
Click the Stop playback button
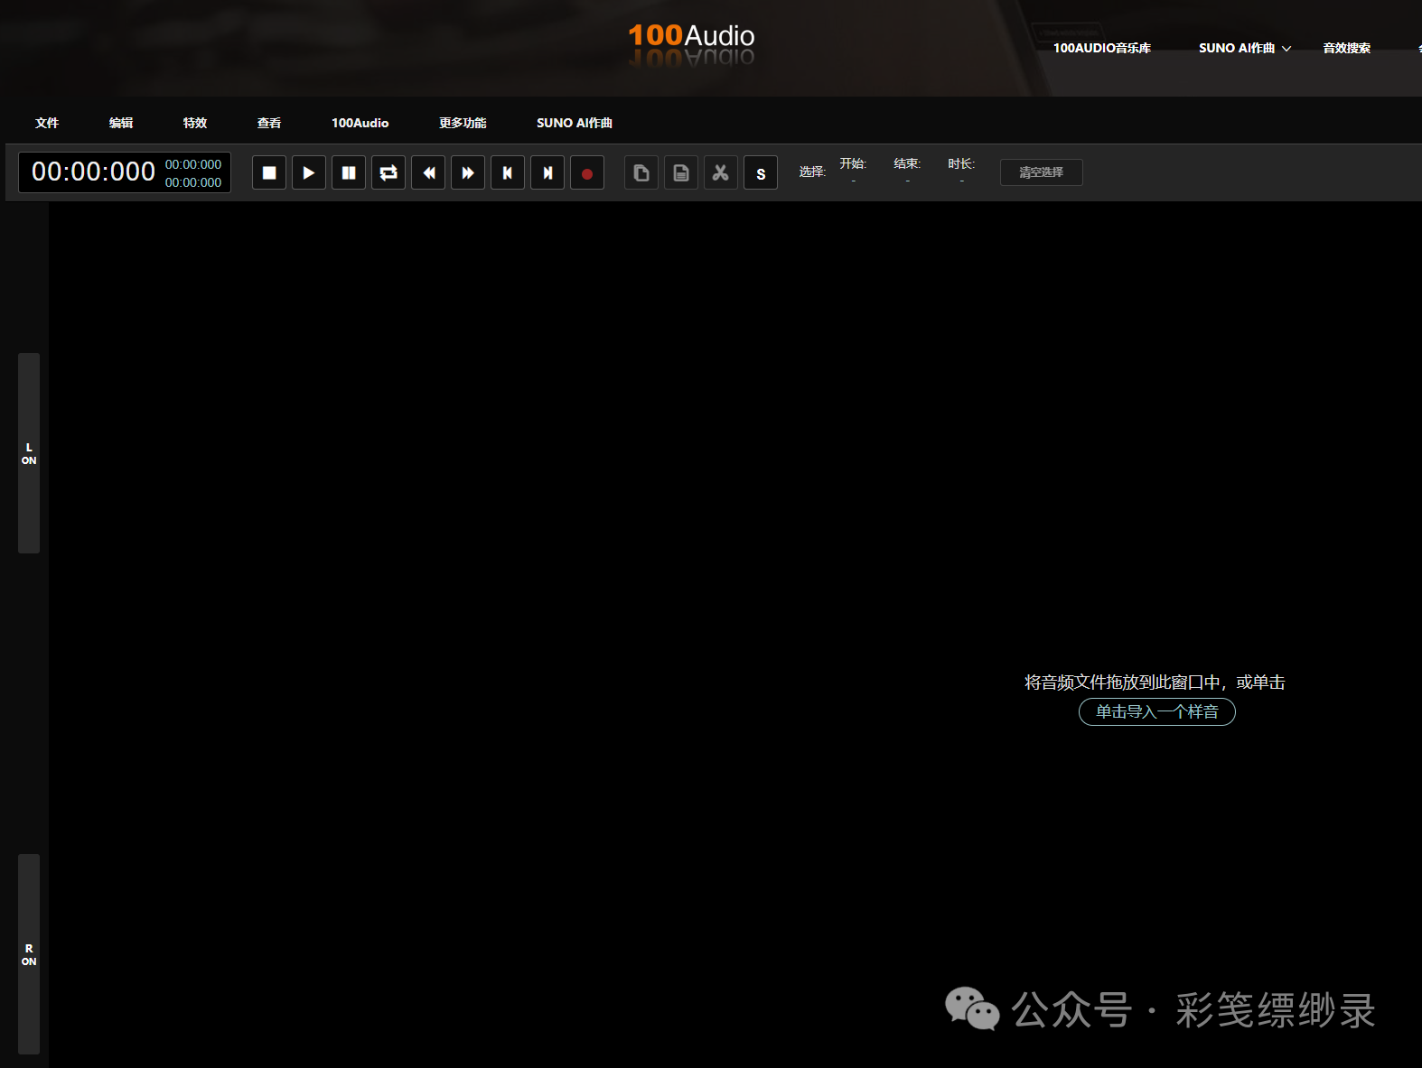pos(269,172)
